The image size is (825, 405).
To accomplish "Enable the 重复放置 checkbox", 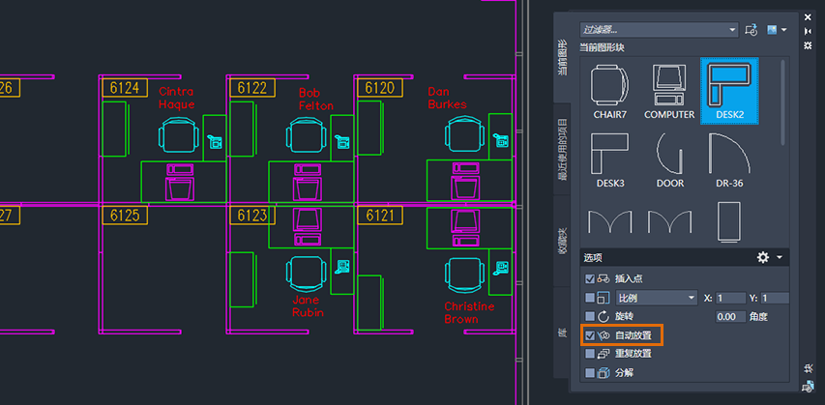I will point(590,354).
